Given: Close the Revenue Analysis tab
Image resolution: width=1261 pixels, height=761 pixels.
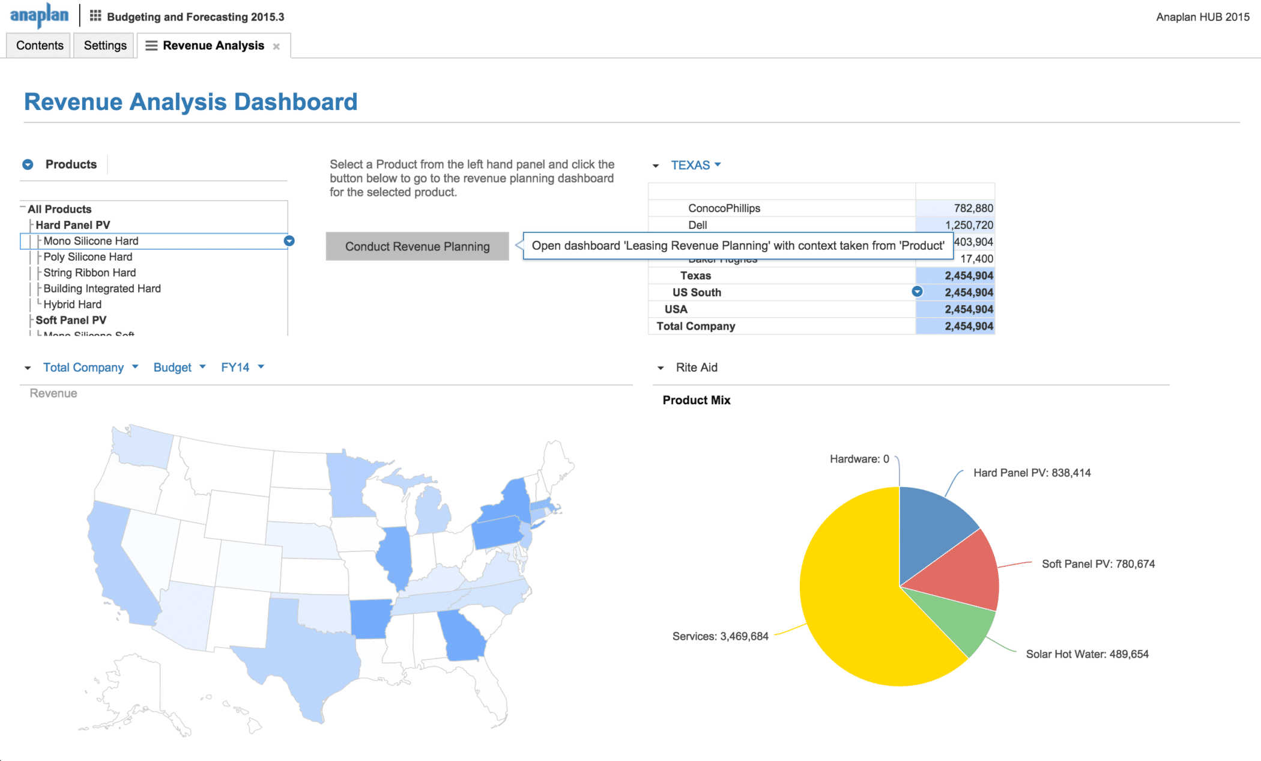Looking at the screenshot, I should pyautogui.click(x=276, y=46).
